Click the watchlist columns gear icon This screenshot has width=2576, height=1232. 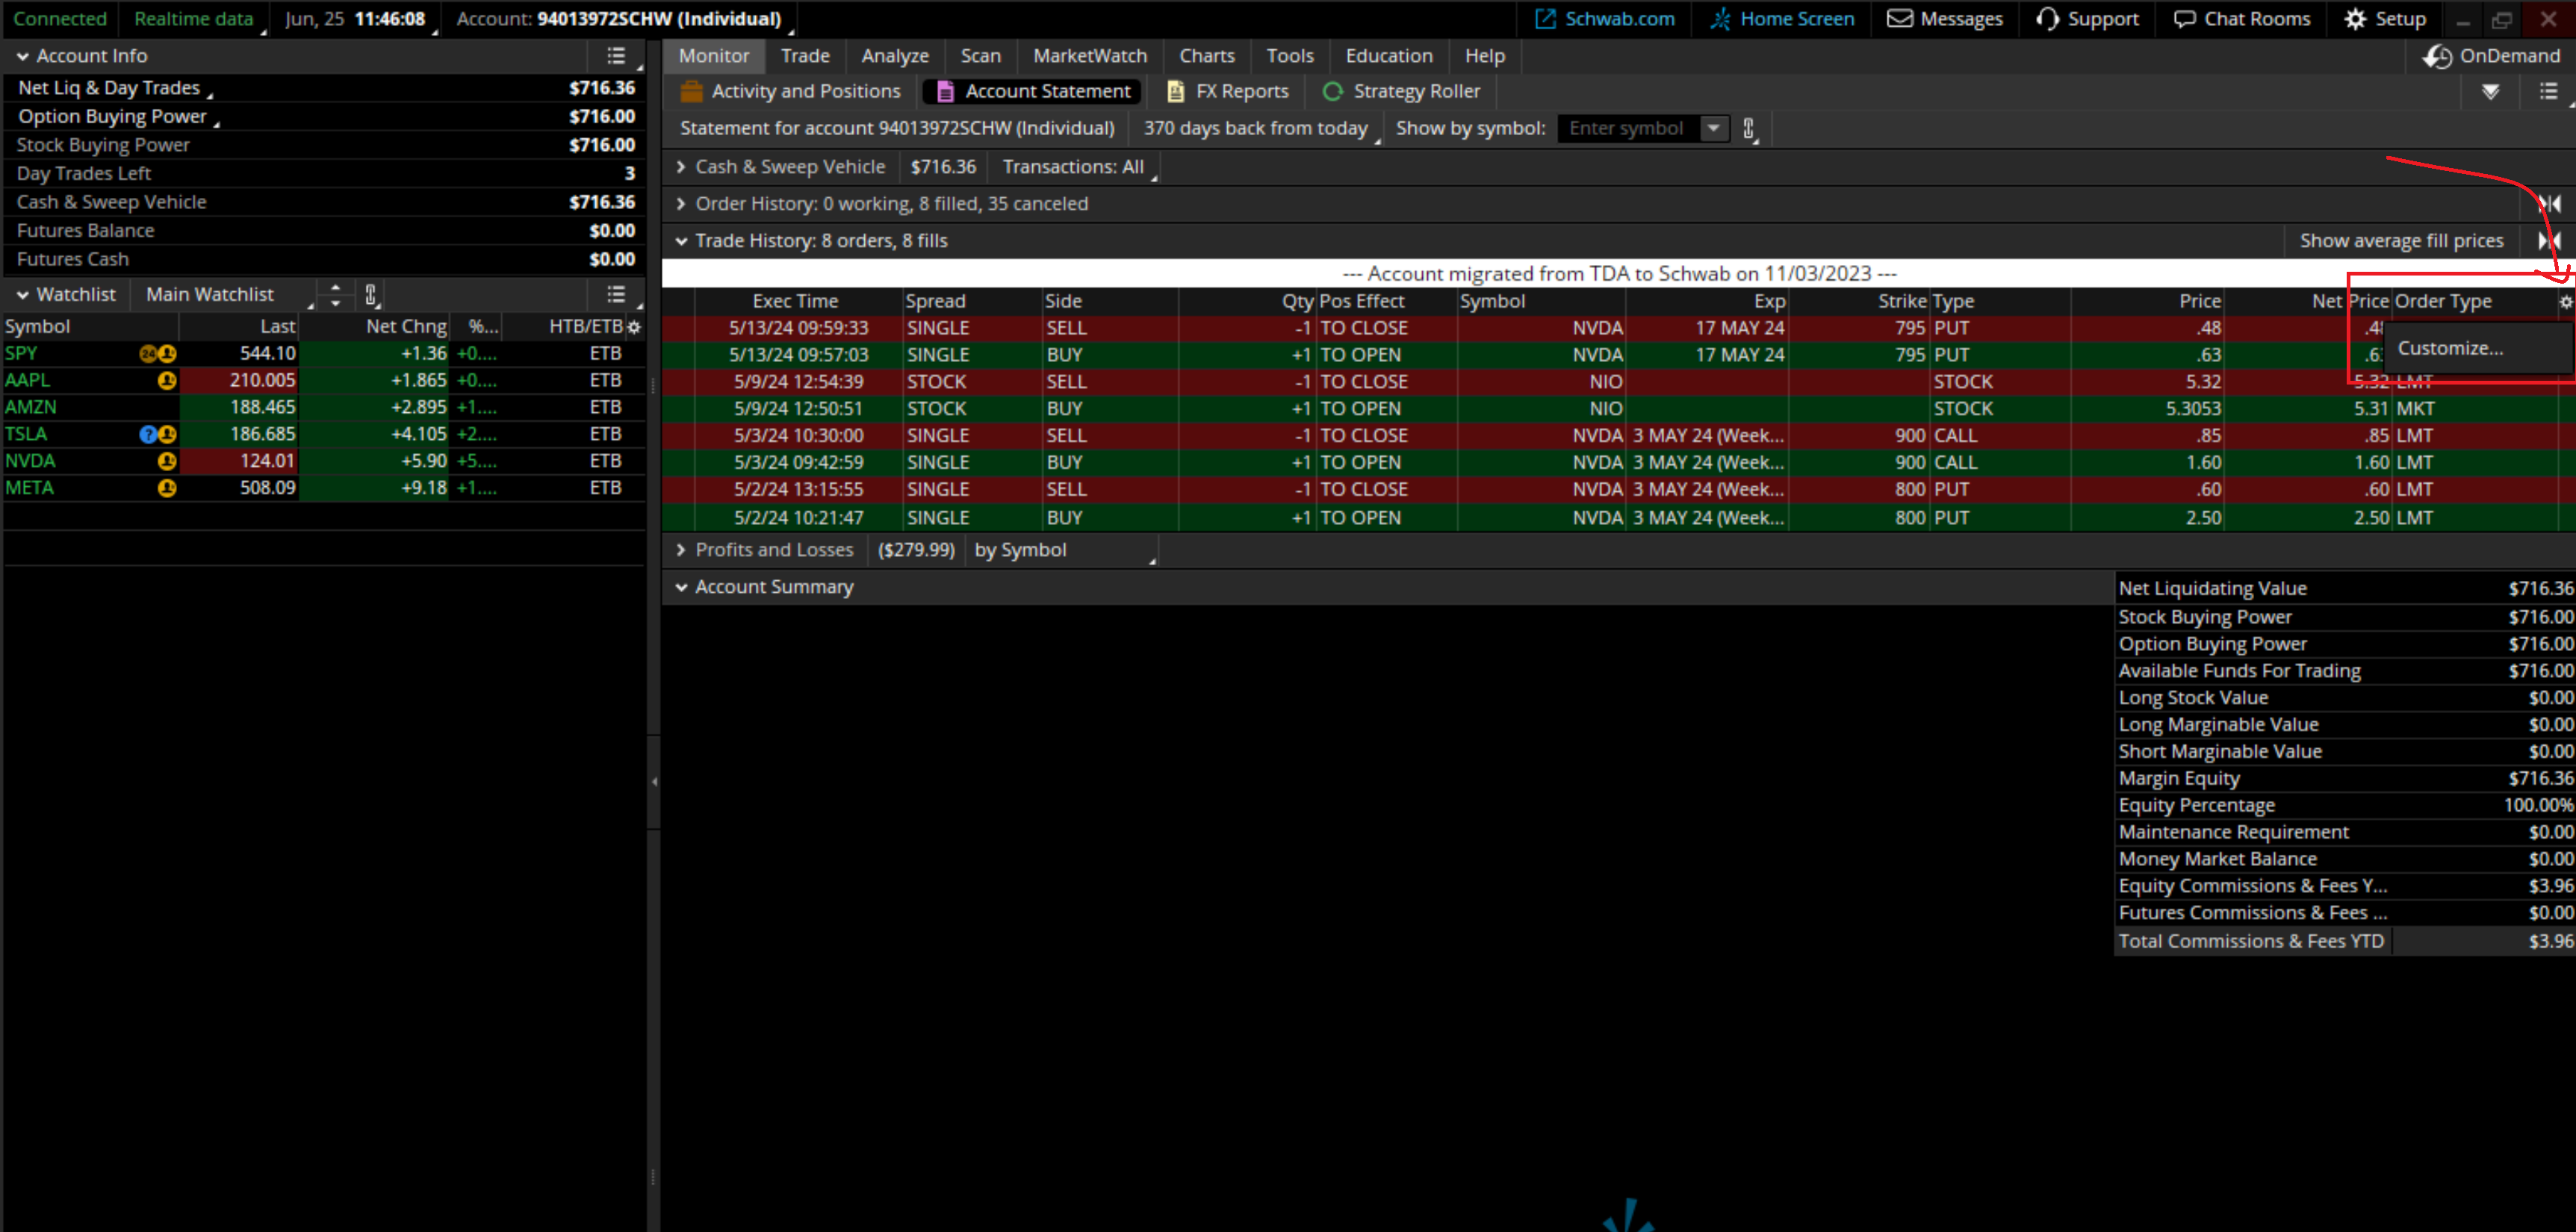(x=634, y=327)
